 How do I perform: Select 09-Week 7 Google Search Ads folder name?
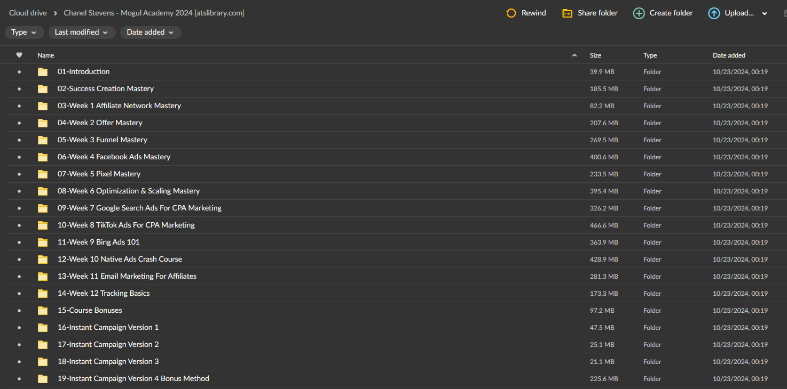click(x=139, y=208)
